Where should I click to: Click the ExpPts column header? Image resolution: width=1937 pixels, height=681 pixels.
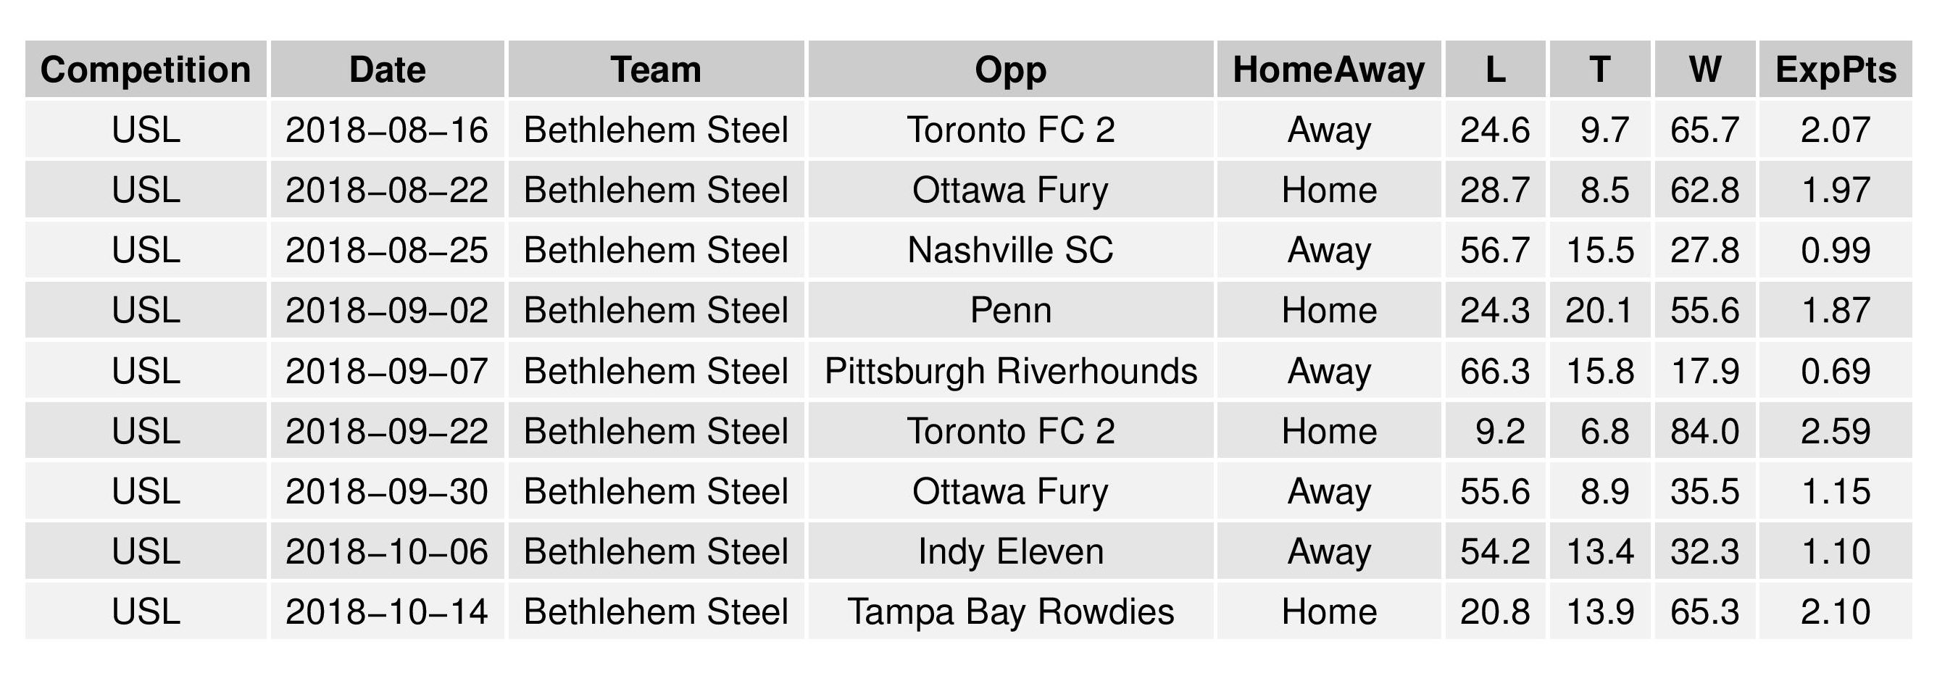(1835, 70)
